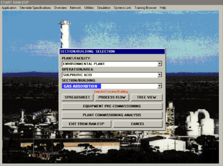The height and width of the screenshot is (166, 223).
Task: Click EQUIPMENT PRE-COMMISSIONING button
Action: pyautogui.click(x=112, y=106)
